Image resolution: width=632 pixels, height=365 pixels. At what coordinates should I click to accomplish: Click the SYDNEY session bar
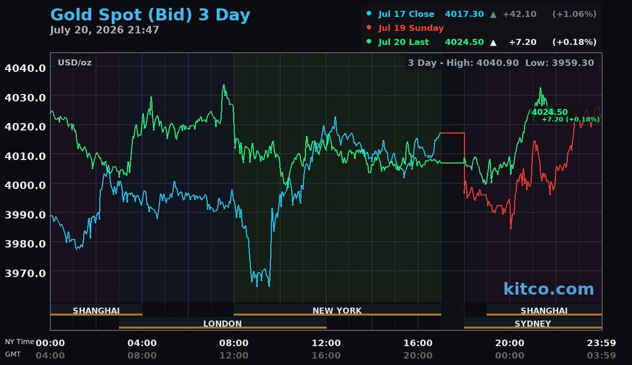533,323
